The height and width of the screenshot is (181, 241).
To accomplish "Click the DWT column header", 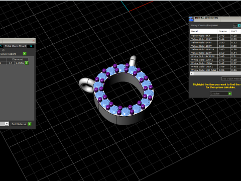I will (235, 31).
